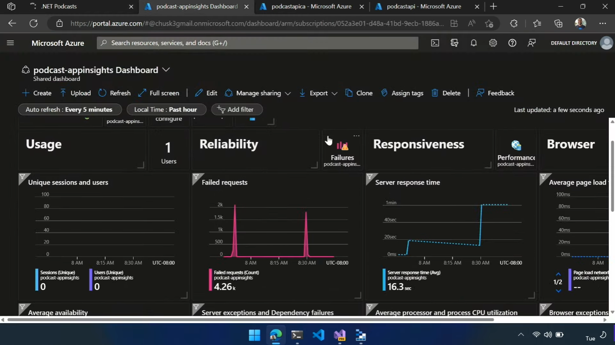Click the filter icon on Failed requests
Screen dimensions: 615x345
coord(196,177)
